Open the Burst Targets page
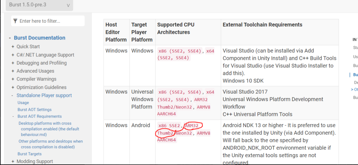The image size is (358, 165). tap(29, 154)
